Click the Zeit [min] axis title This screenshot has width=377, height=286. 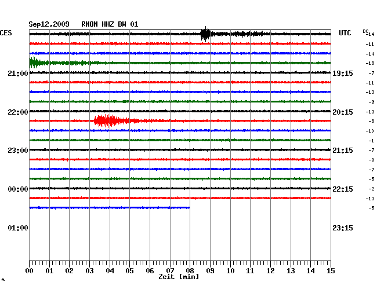pyautogui.click(x=179, y=277)
